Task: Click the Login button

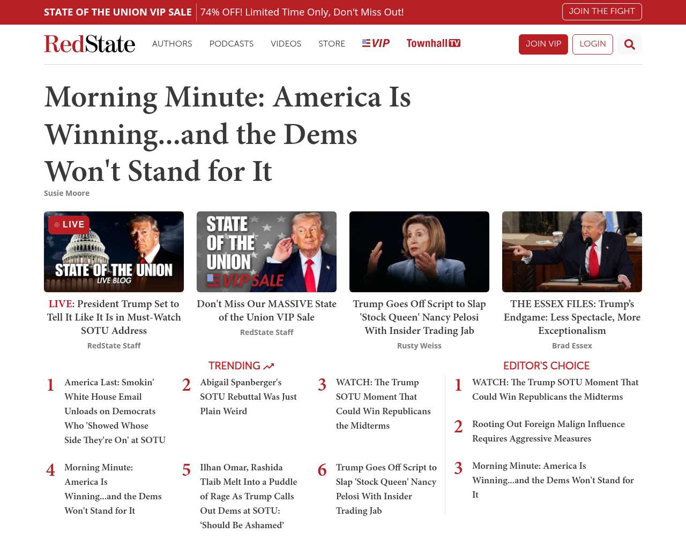Action: coord(592,44)
